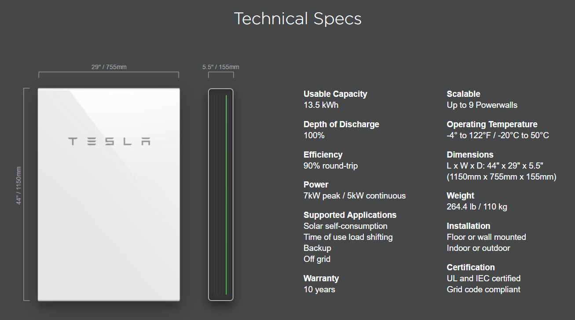Viewport: 575px width, 320px height.
Task: Select the Time of use load shifting line
Action: 348,237
